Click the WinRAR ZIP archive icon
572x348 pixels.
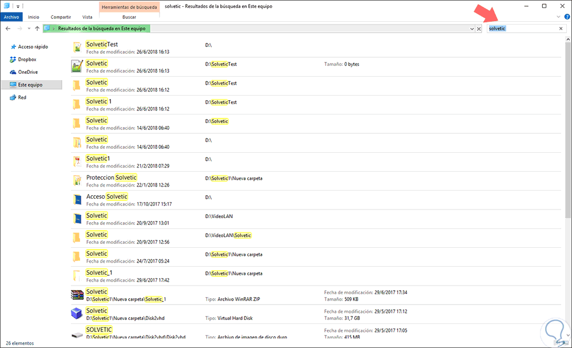77,295
